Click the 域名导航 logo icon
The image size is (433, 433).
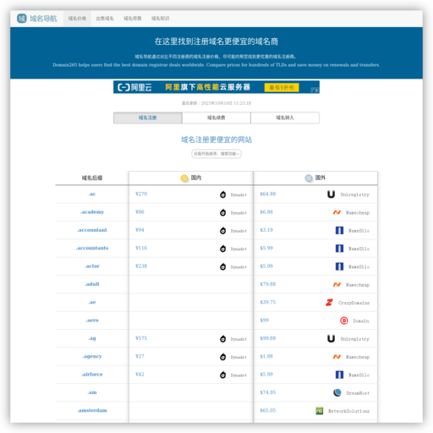(x=22, y=19)
